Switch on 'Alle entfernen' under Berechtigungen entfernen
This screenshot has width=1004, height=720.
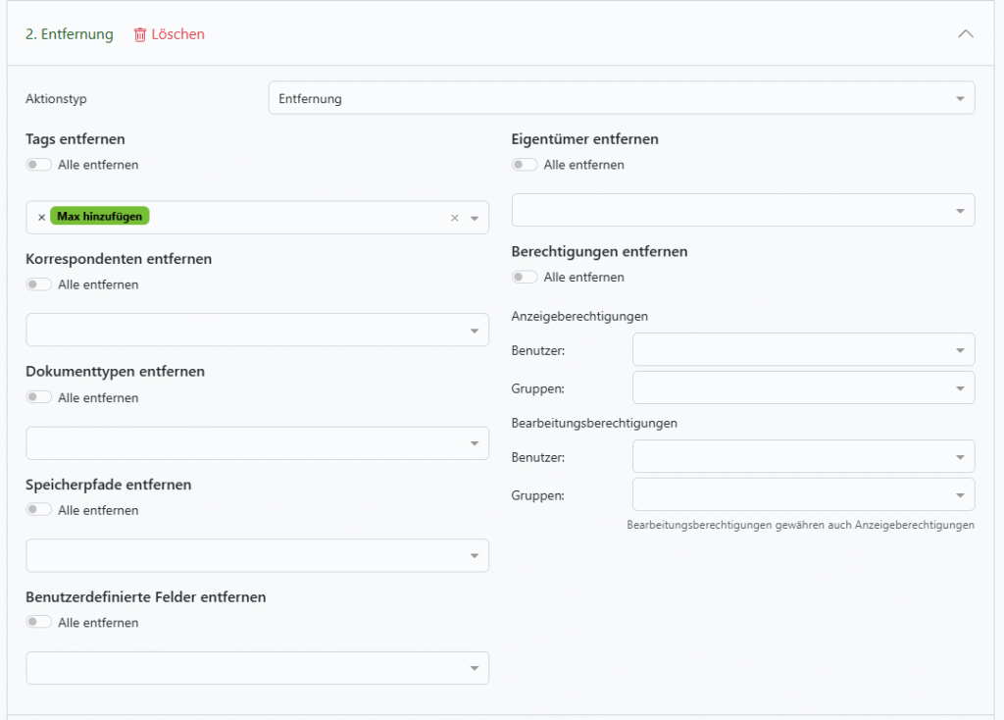[525, 277]
